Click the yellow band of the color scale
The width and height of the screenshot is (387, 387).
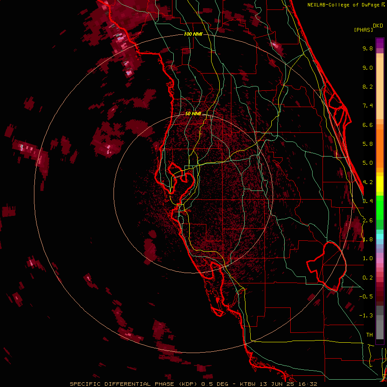click(x=380, y=184)
